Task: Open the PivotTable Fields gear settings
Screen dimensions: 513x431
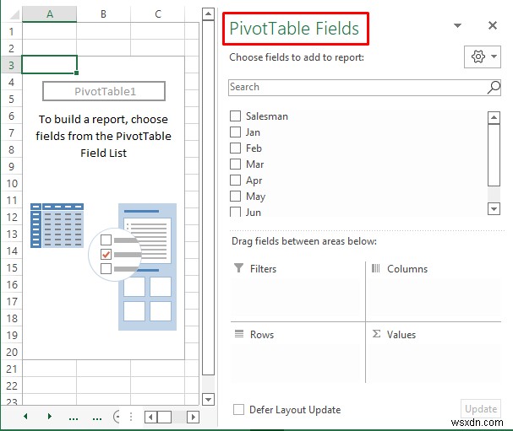Action: click(x=478, y=57)
